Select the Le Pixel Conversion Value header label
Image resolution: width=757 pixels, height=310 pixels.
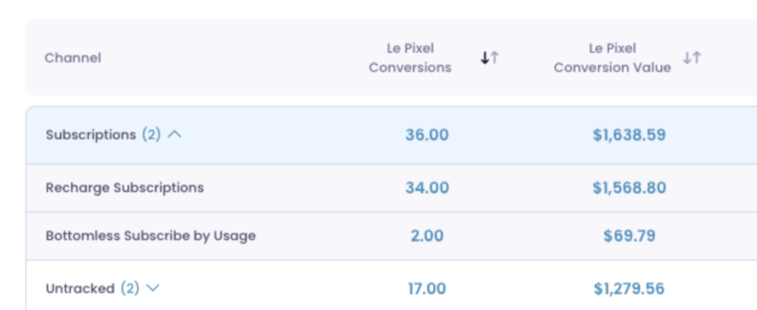click(x=612, y=58)
